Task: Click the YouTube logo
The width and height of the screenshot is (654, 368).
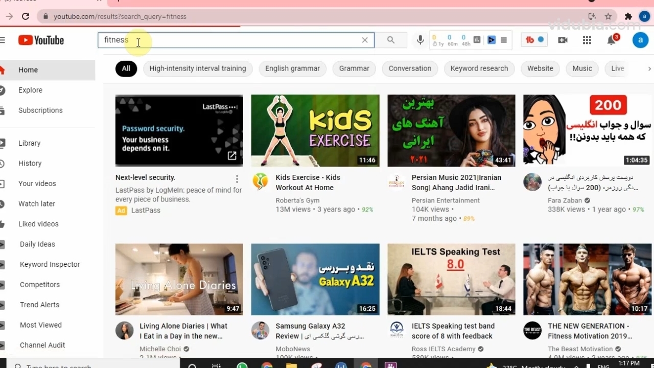Action: [41, 40]
